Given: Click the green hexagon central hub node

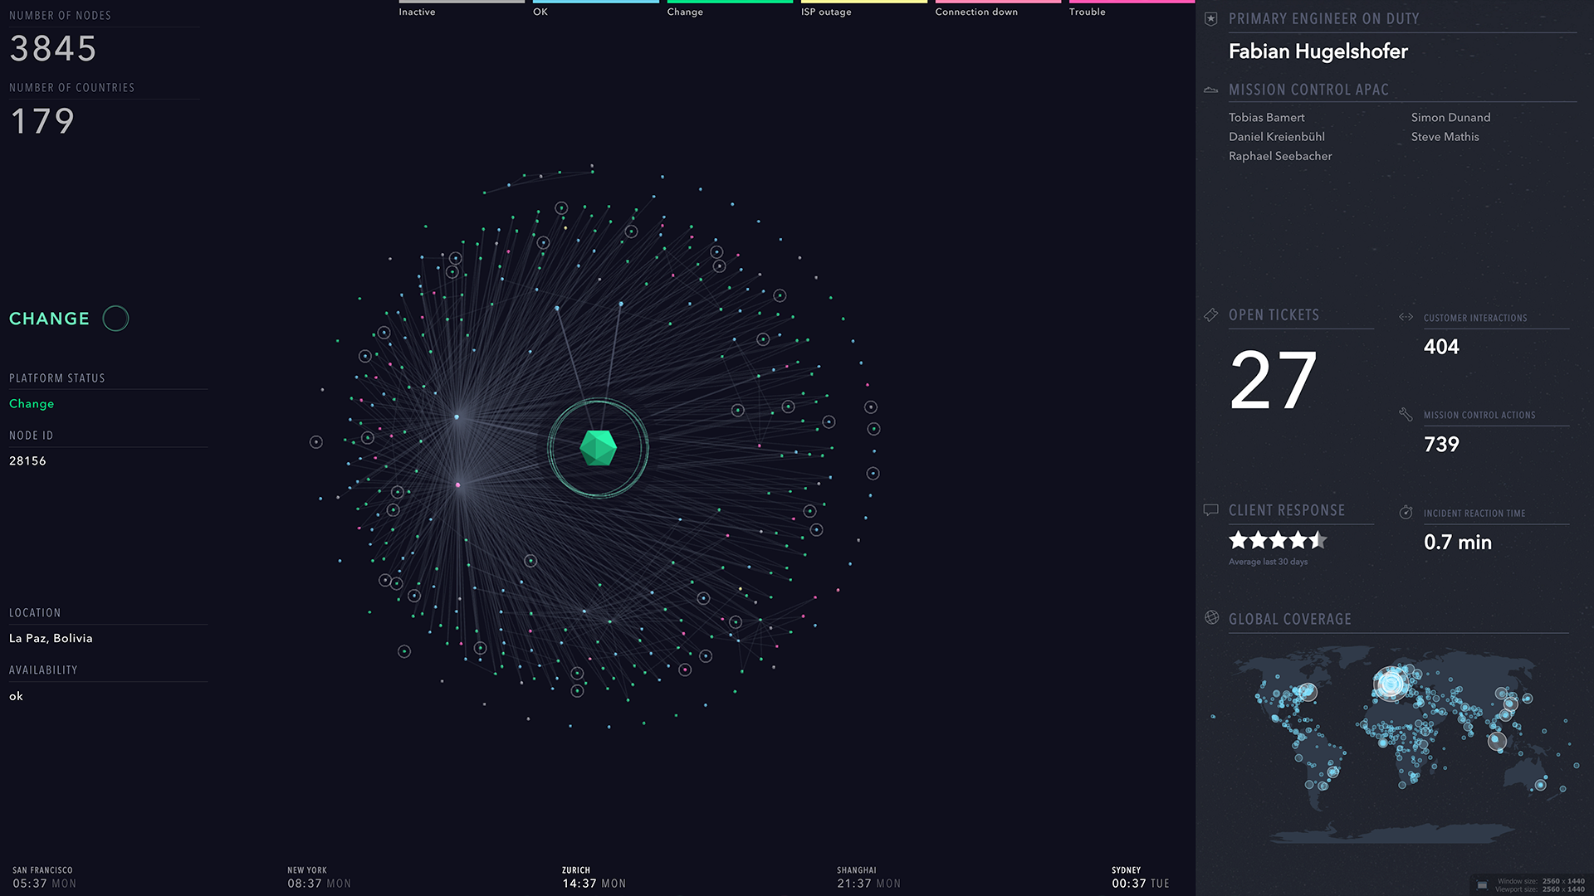Looking at the screenshot, I should (598, 448).
